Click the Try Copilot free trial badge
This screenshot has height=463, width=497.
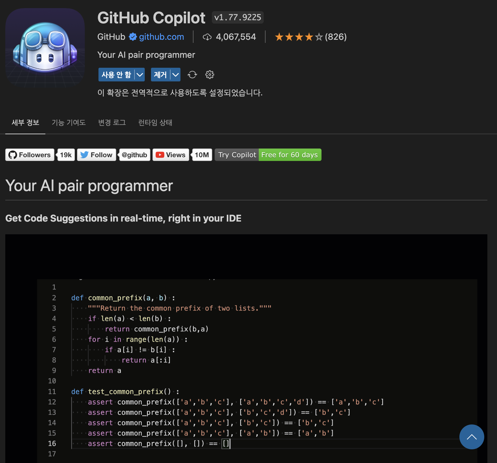point(268,155)
